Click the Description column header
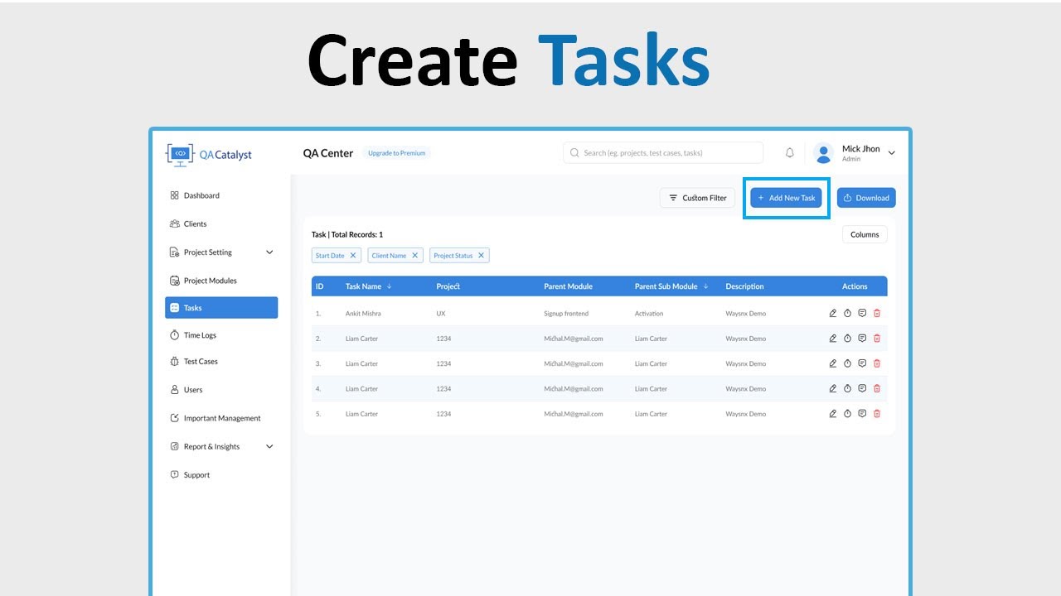The image size is (1061, 596). point(744,286)
